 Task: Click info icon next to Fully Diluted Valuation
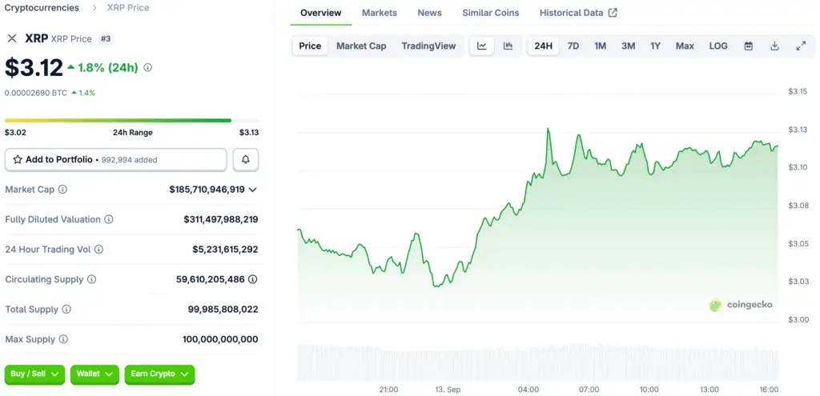[x=109, y=219]
